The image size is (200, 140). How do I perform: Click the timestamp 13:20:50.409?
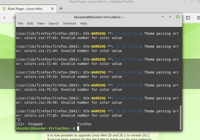point(128,46)
